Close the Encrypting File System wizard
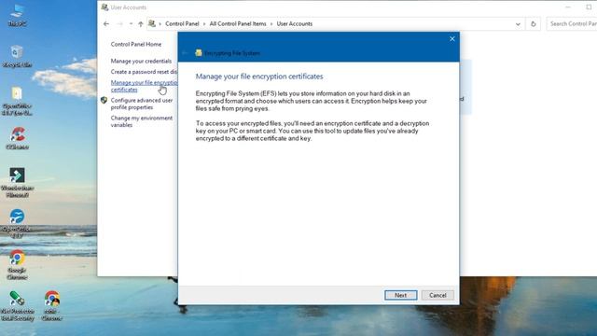Screen dimensions: 597x336 [x=451, y=39]
